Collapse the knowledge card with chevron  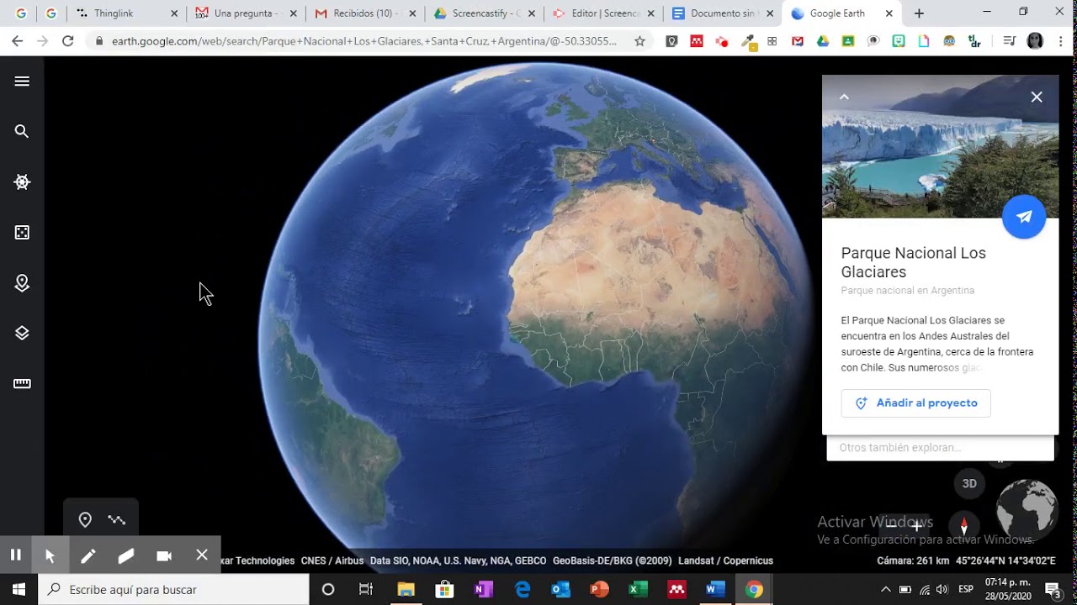pyautogui.click(x=844, y=97)
